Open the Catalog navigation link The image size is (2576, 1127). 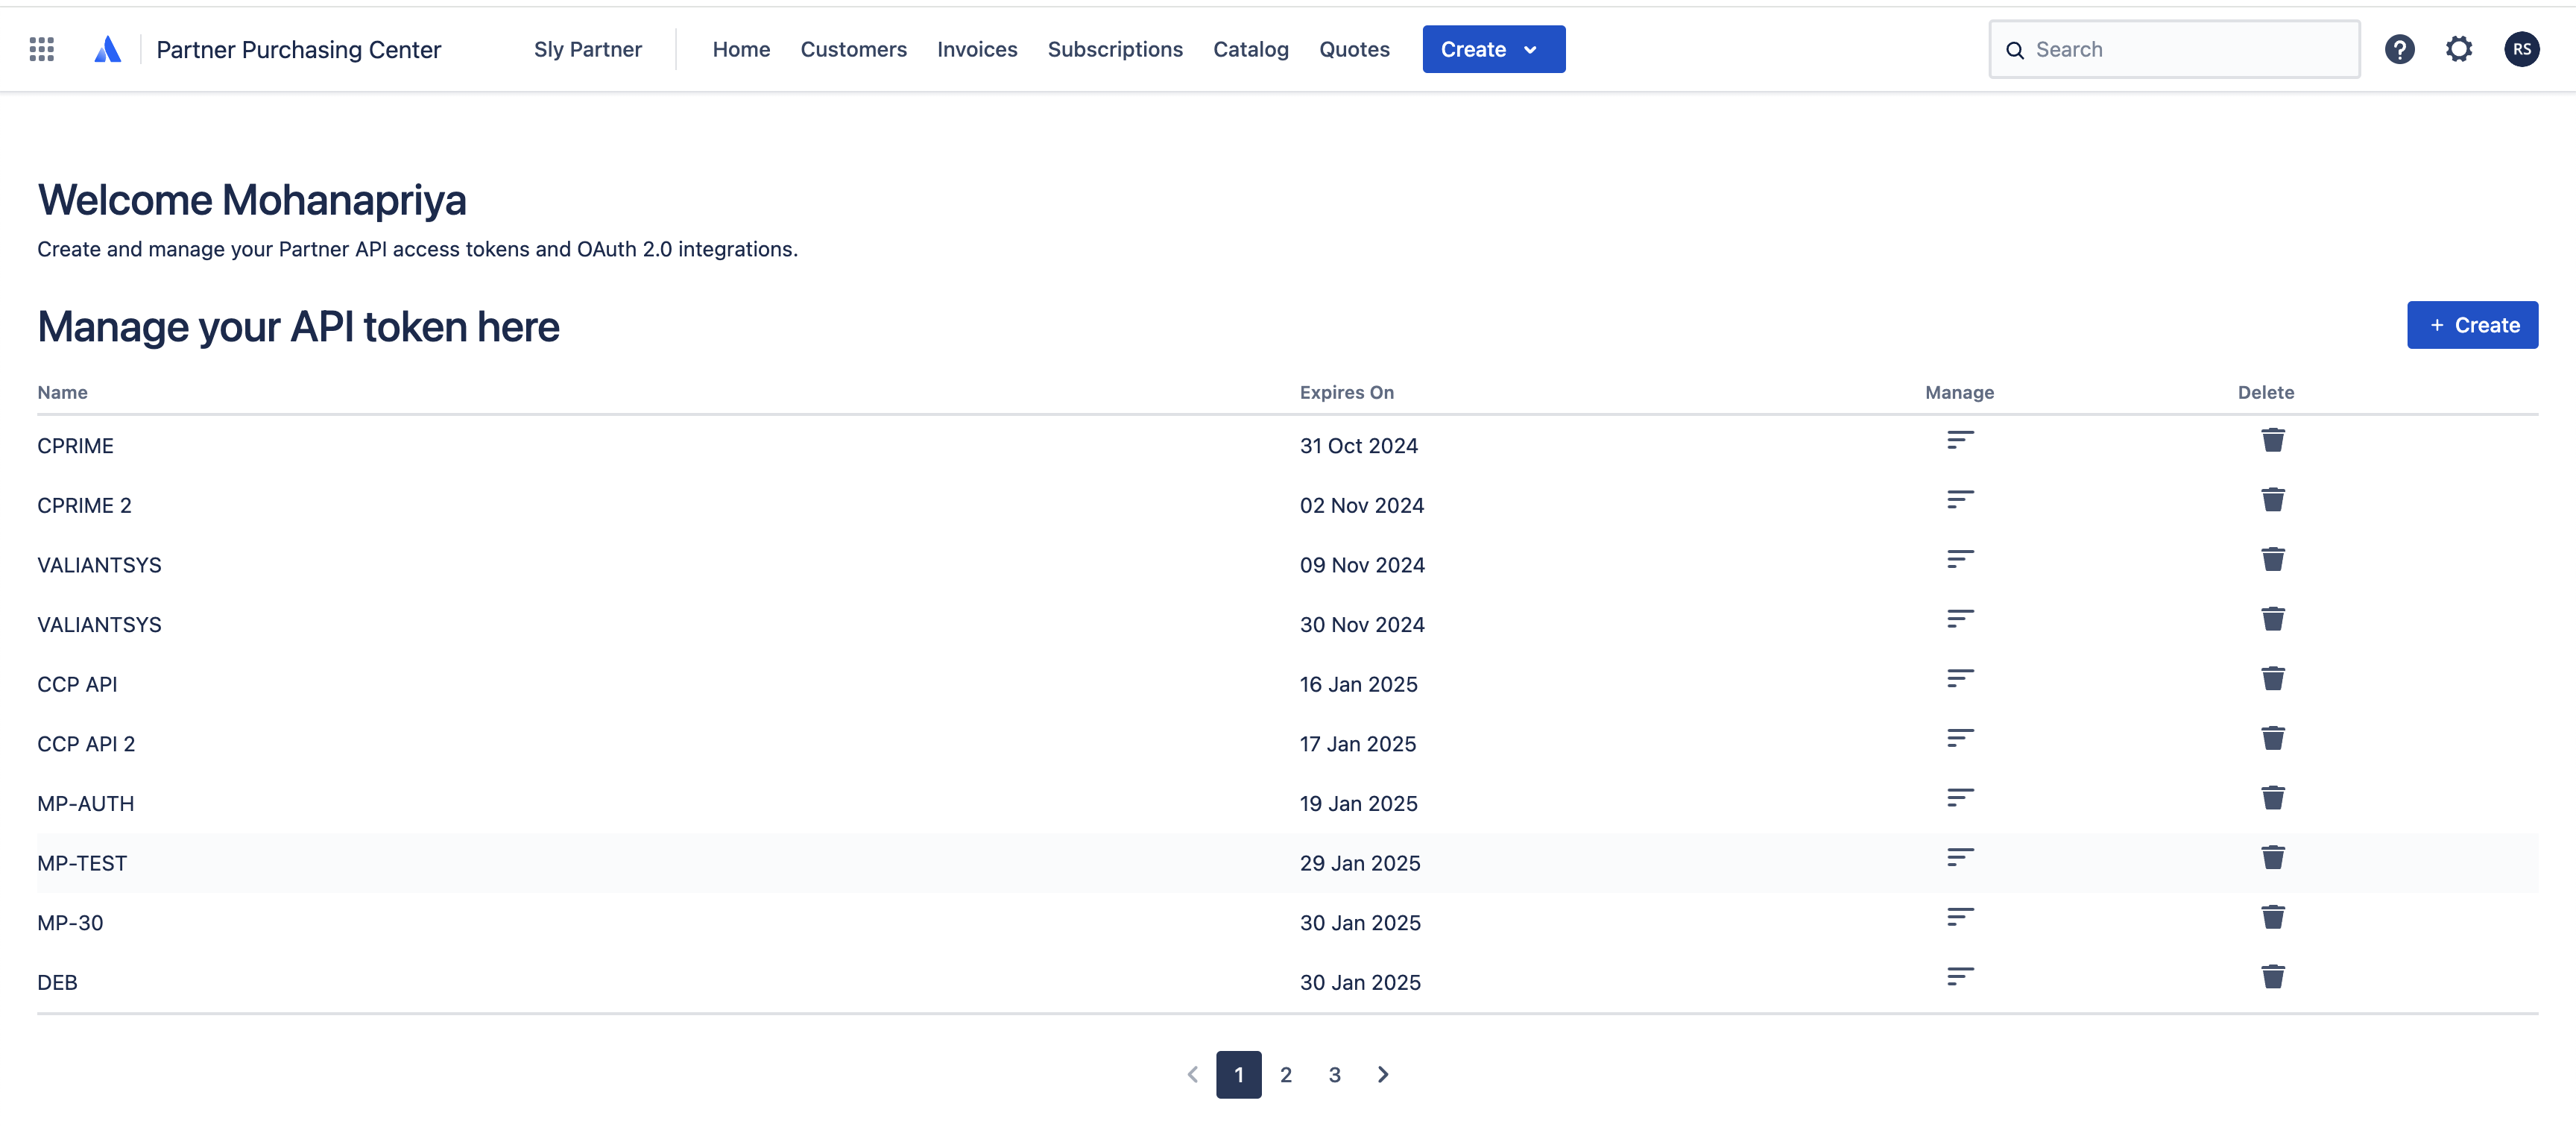(x=1250, y=49)
